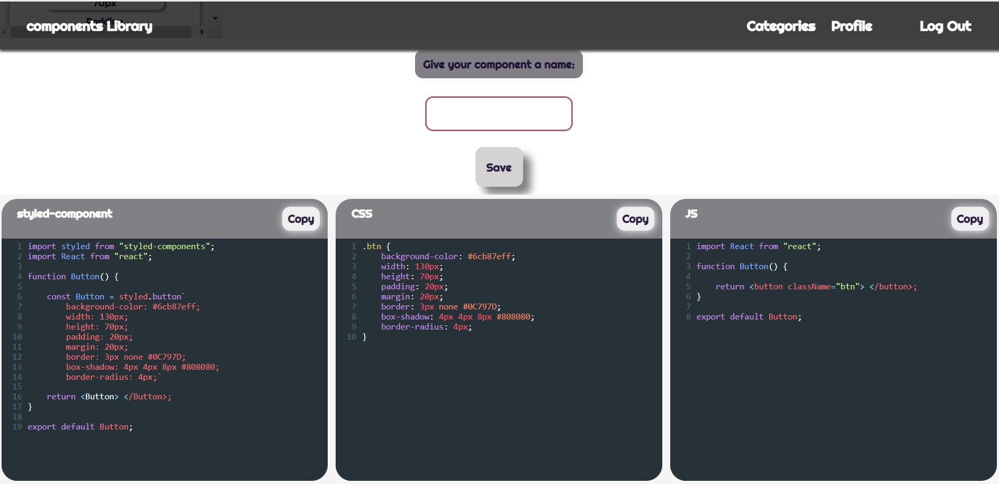The width and height of the screenshot is (999, 484).
Task: Click 'import React from "react";' in JS panel
Action: coord(758,246)
